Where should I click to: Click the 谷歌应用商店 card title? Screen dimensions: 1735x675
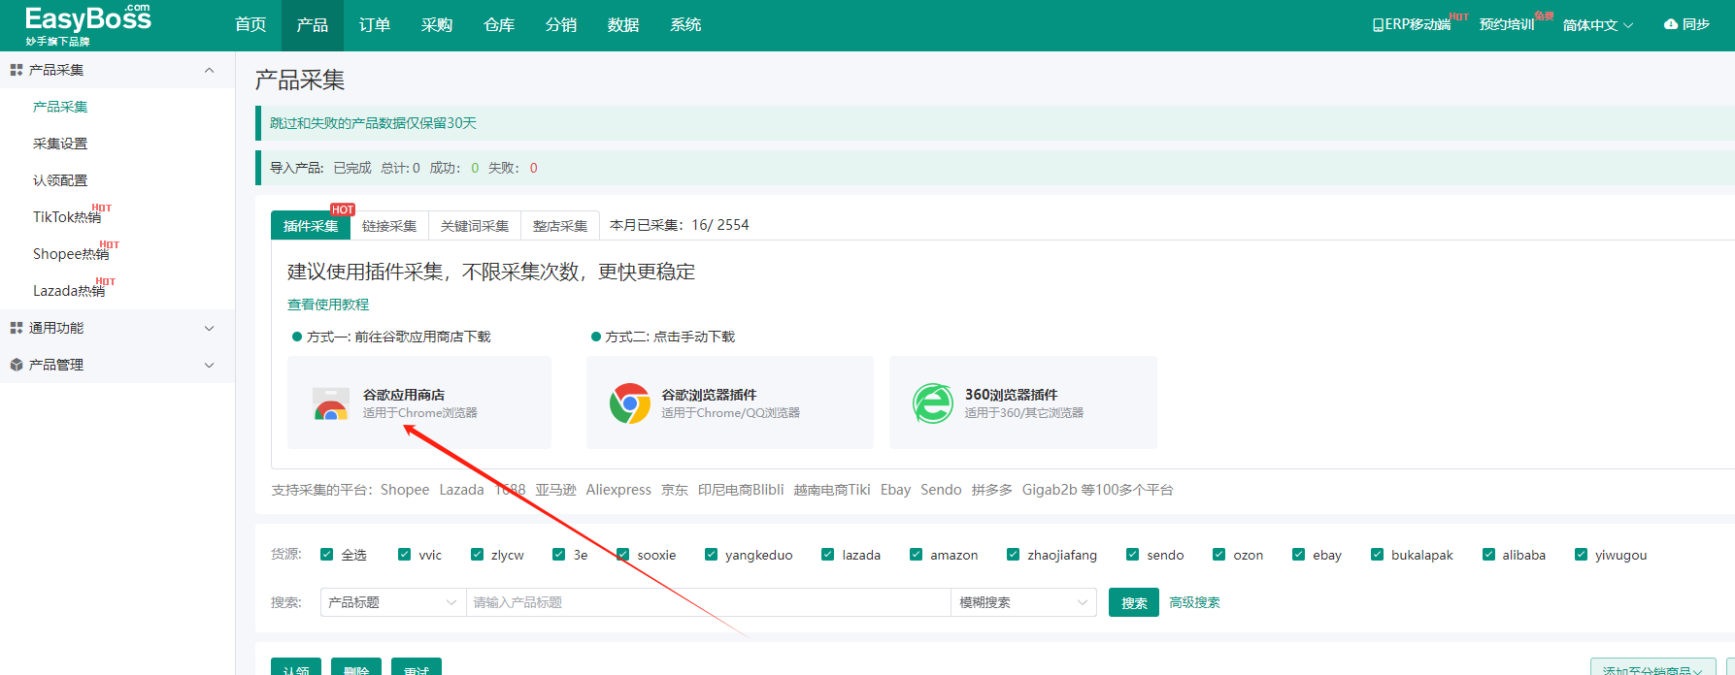click(x=404, y=395)
